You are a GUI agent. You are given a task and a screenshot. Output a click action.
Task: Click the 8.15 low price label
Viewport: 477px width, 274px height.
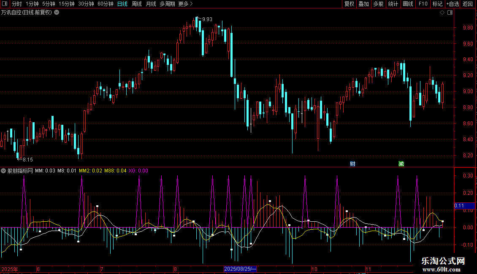[28, 160]
